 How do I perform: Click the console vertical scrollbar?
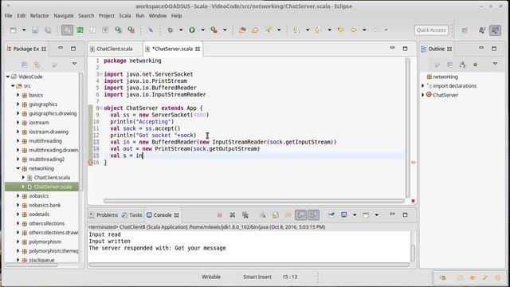pyautogui.click(x=413, y=253)
